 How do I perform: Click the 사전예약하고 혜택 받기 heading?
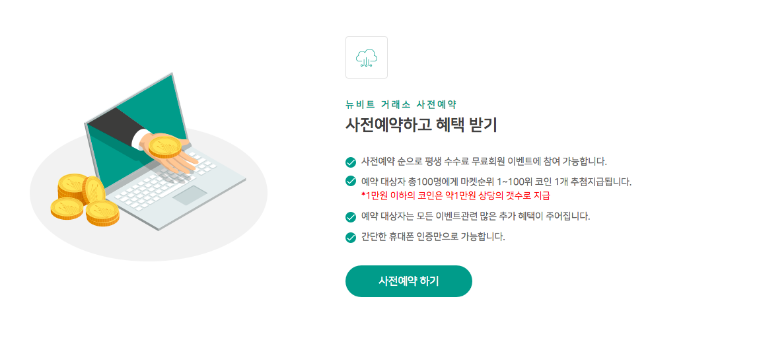coord(421,125)
